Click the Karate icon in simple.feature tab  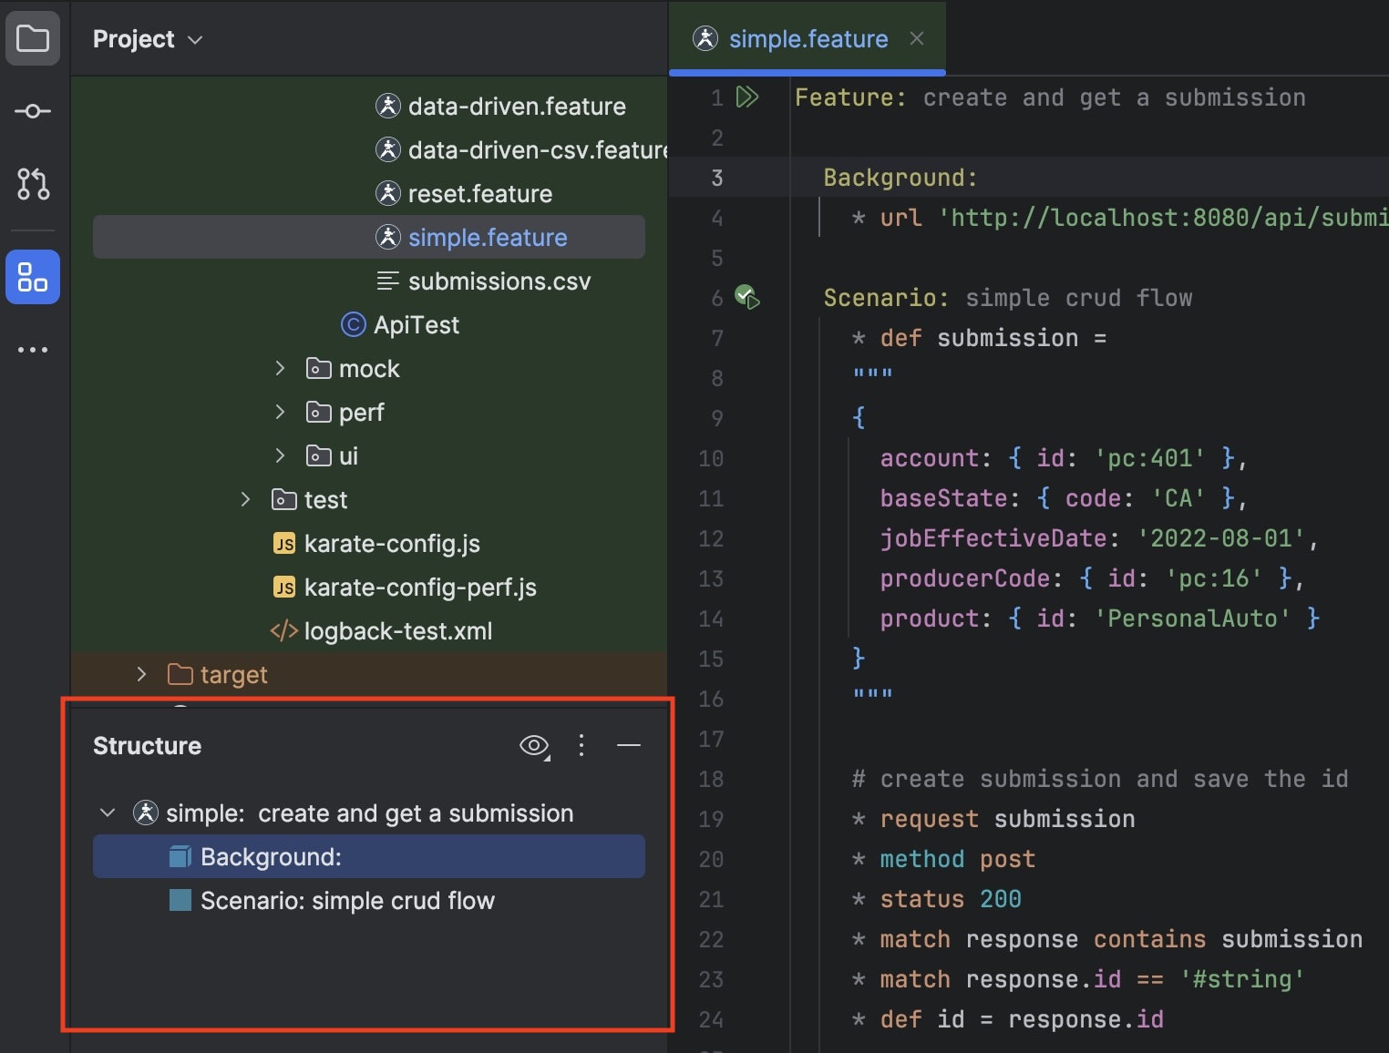[x=705, y=38]
